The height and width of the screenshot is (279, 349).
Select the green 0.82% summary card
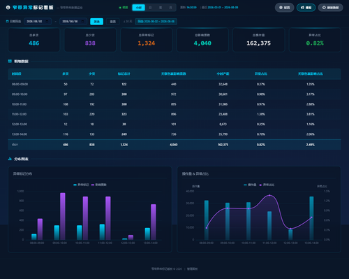(x=315, y=40)
